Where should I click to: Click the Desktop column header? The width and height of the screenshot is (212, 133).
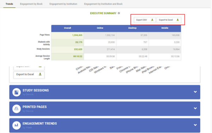pos(132,28)
